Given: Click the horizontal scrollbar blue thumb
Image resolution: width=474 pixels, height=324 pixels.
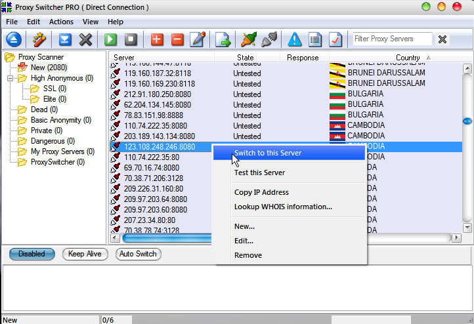Looking at the screenshot, I should tap(167, 238).
